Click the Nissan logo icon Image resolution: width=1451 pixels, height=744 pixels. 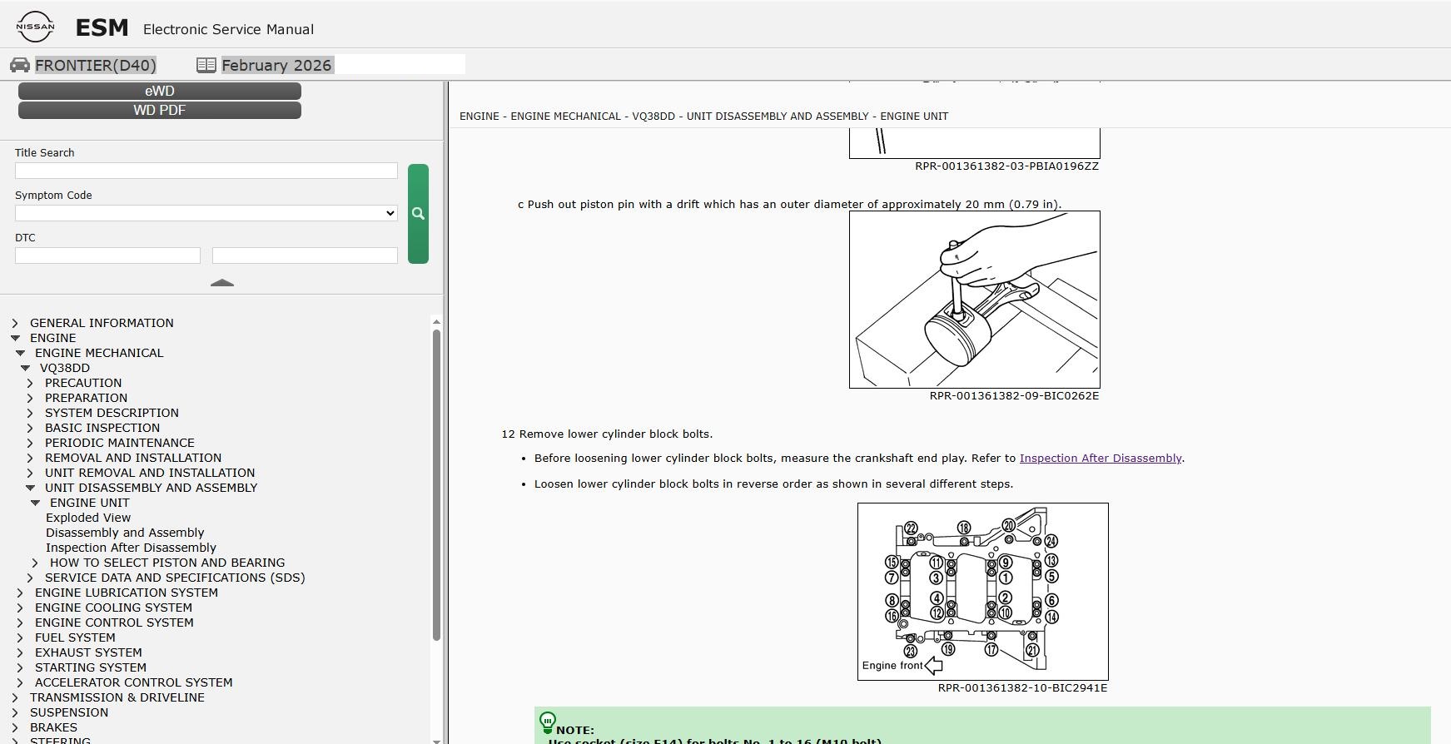(x=35, y=27)
